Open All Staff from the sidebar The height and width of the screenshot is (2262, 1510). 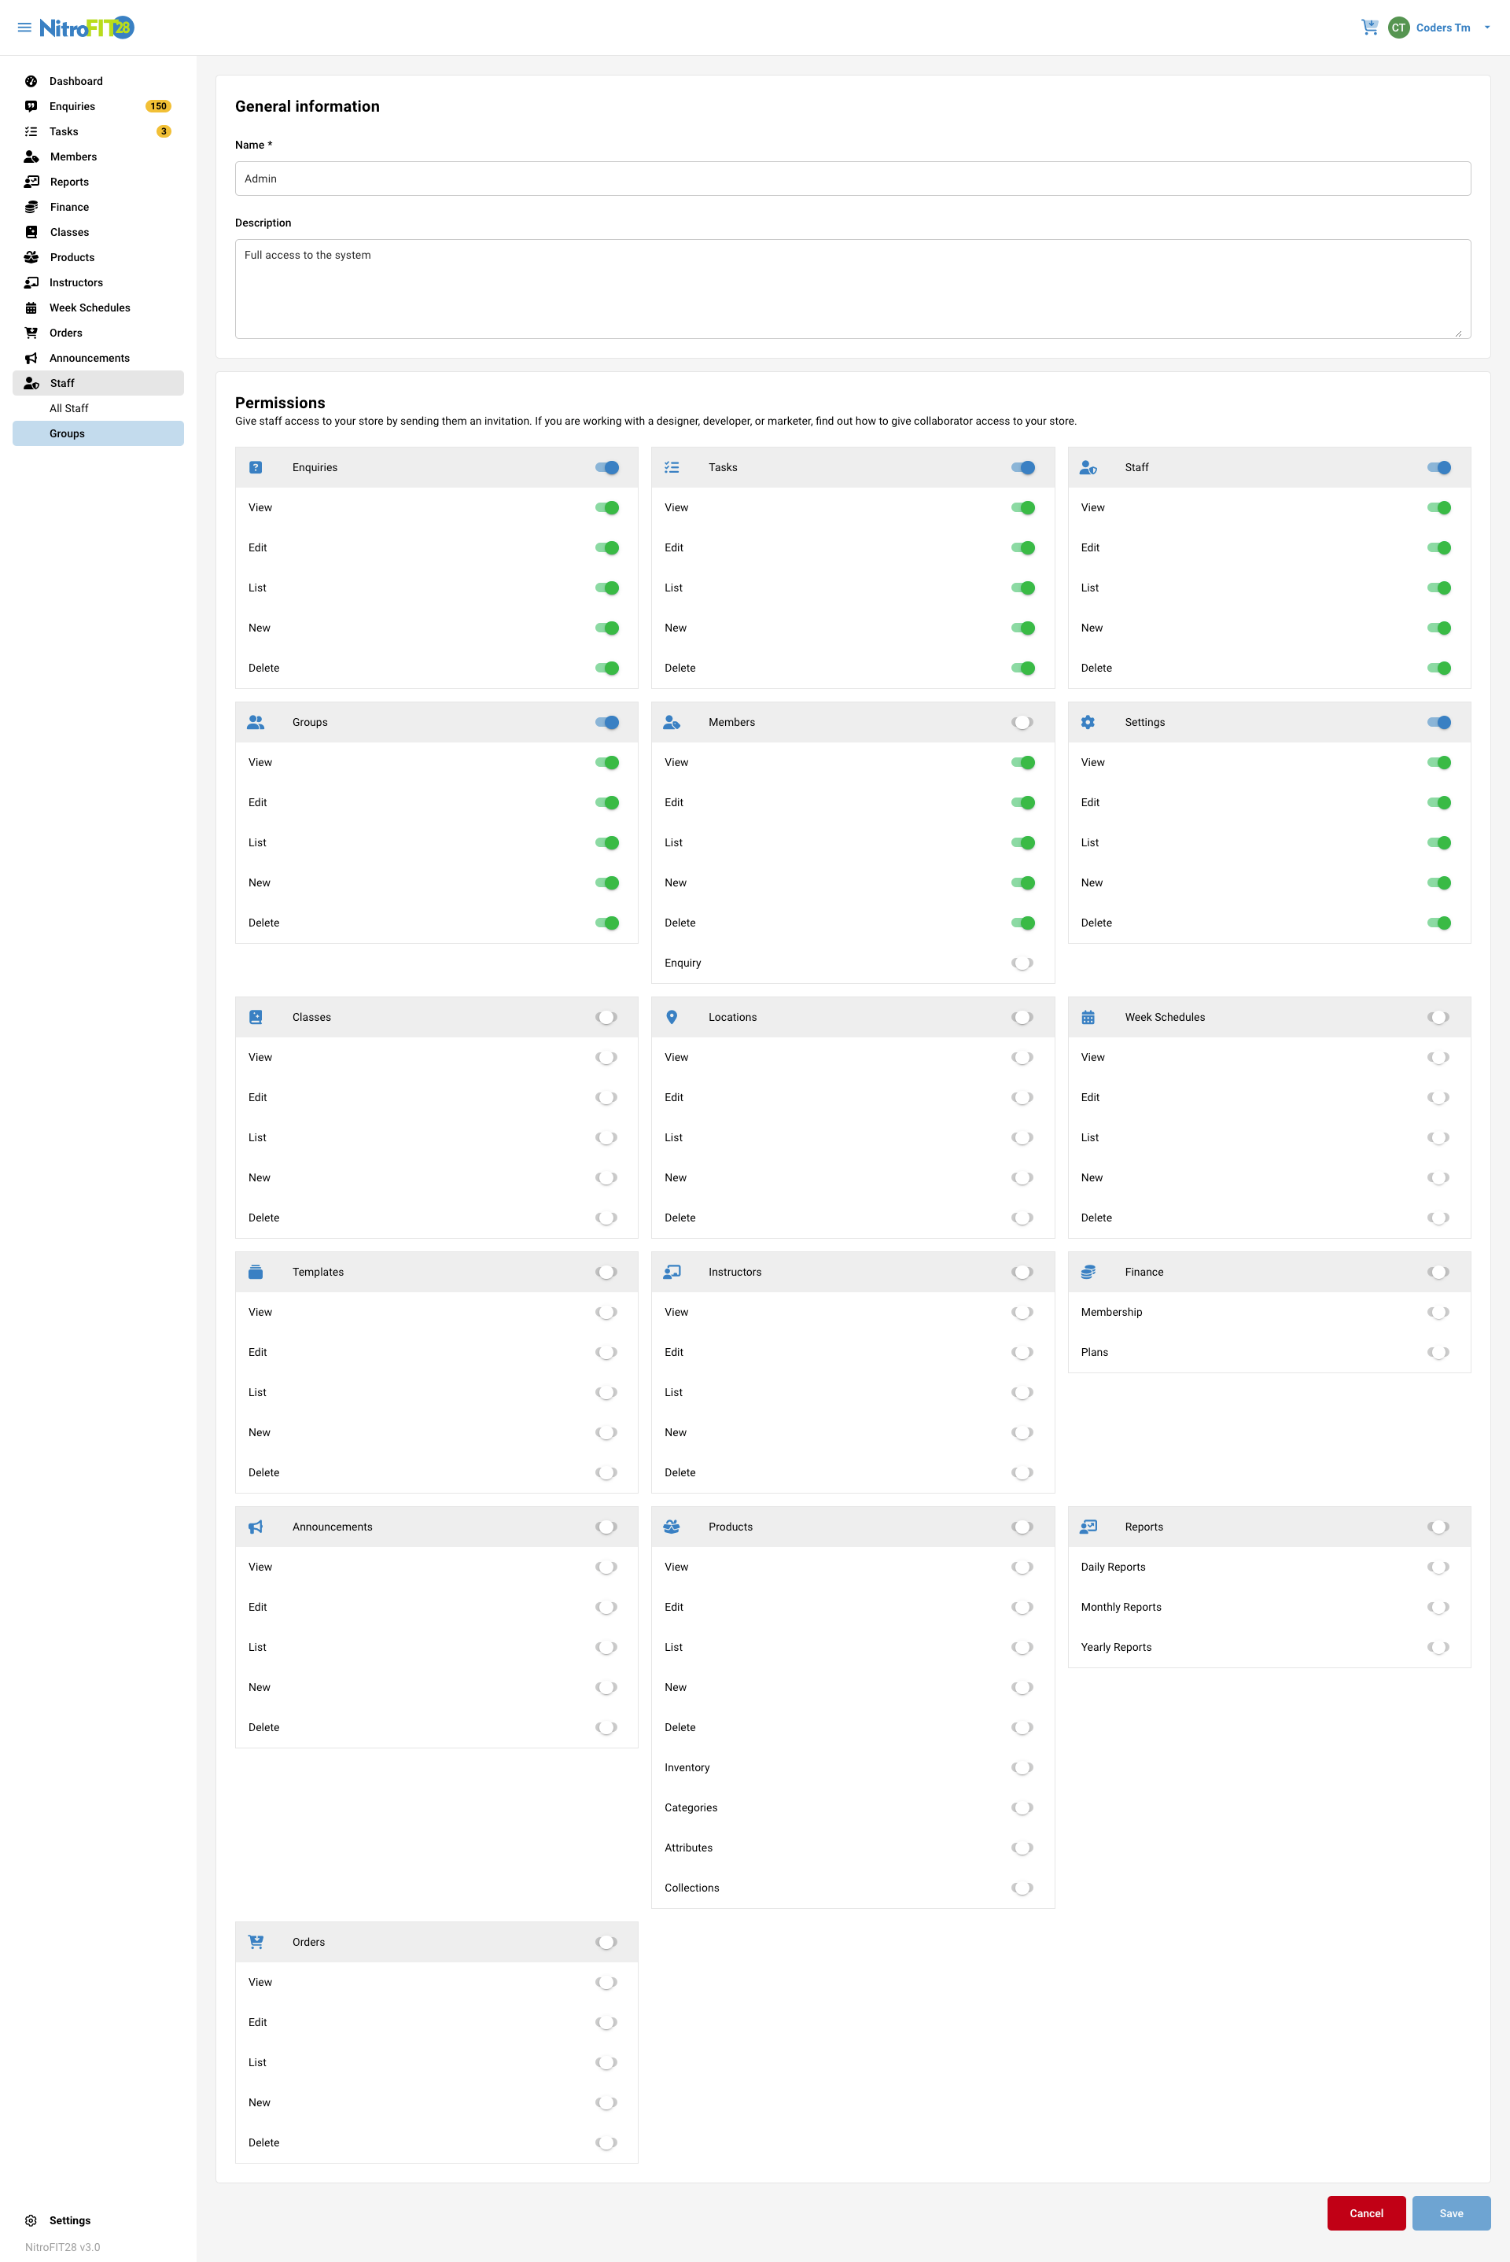(x=68, y=407)
